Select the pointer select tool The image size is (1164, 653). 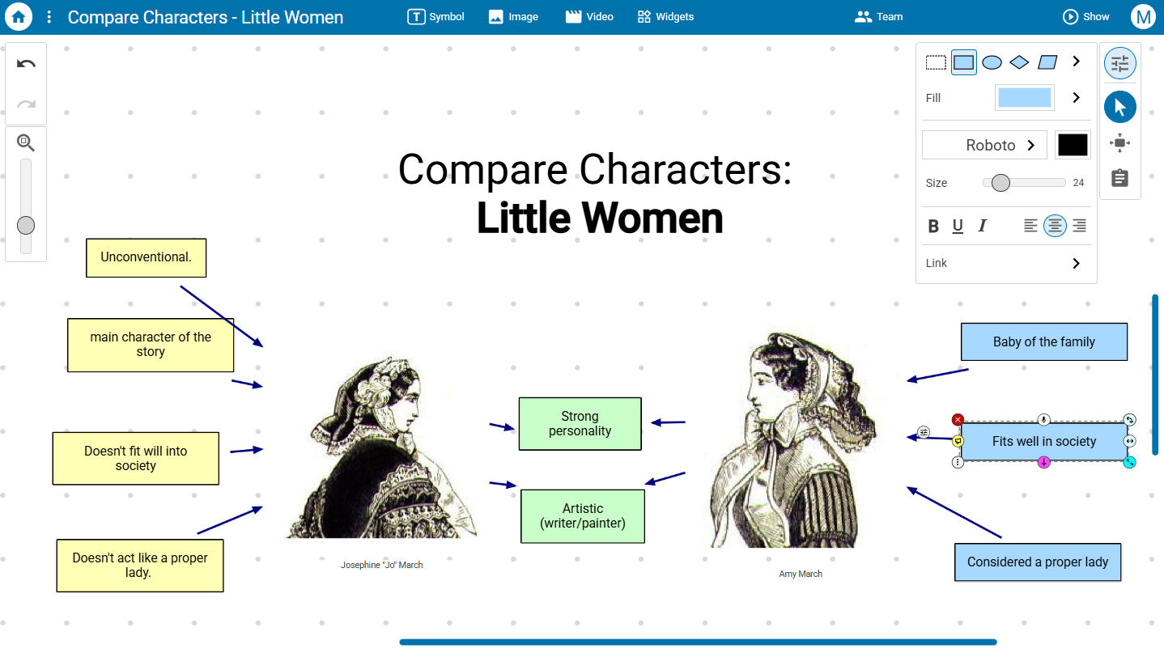(x=1119, y=107)
